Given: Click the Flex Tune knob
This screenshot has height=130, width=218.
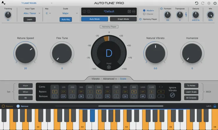Looking at the screenshot, I should [x=62, y=53].
